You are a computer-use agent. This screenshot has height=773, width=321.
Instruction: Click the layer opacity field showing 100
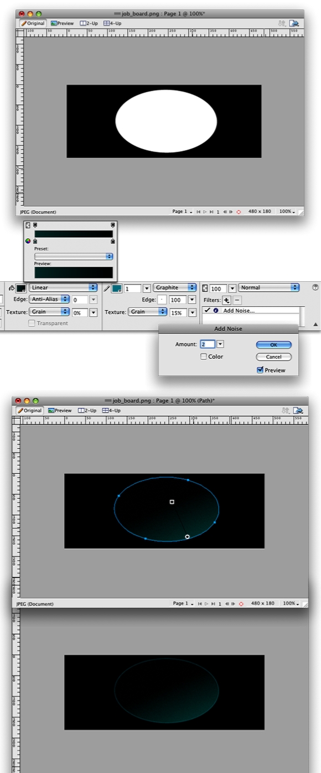[x=218, y=288]
